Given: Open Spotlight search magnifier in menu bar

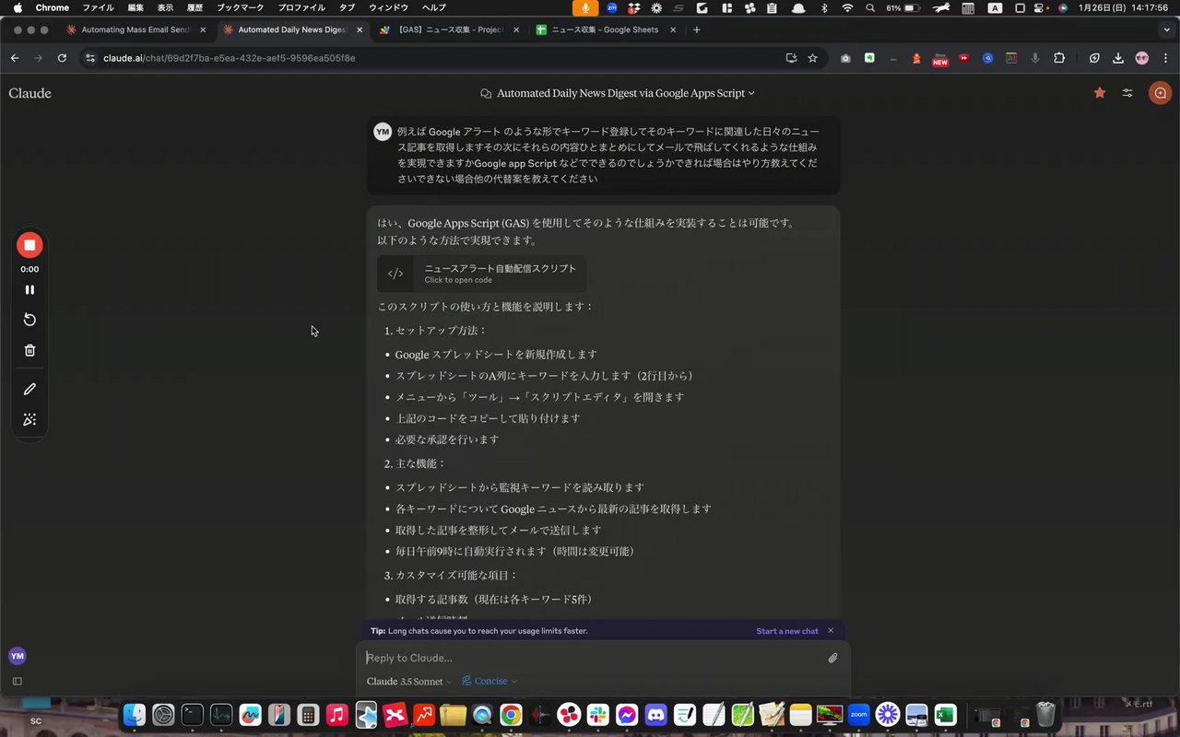Looking at the screenshot, I should (x=870, y=7).
